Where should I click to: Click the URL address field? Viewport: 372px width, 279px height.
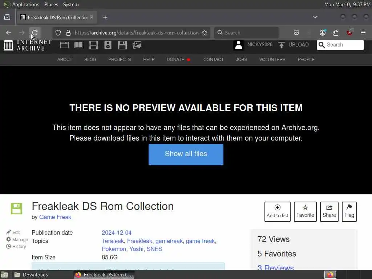[137, 33]
